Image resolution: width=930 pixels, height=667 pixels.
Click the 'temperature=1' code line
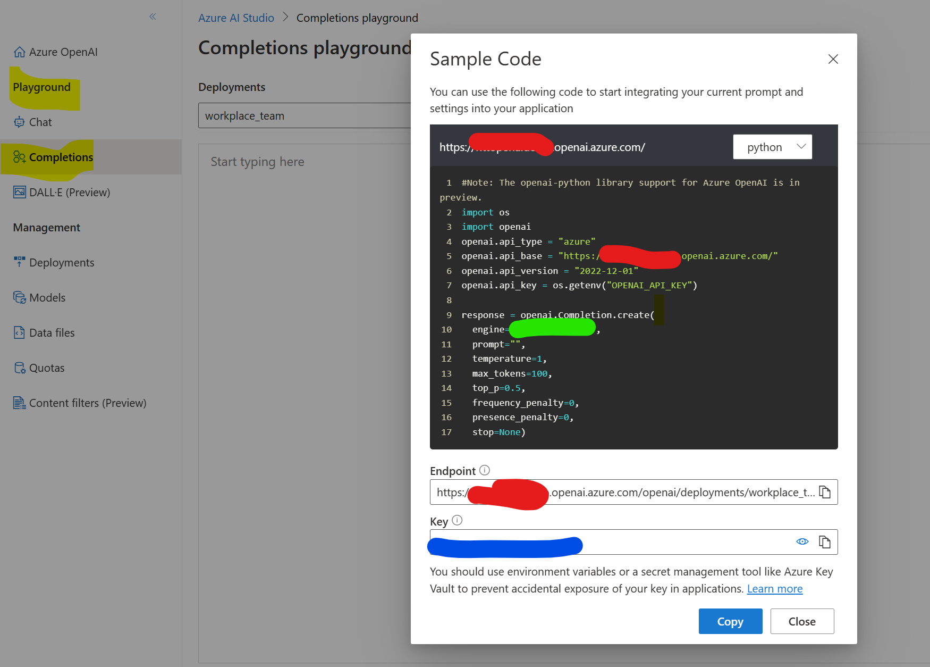pyautogui.click(x=510, y=358)
